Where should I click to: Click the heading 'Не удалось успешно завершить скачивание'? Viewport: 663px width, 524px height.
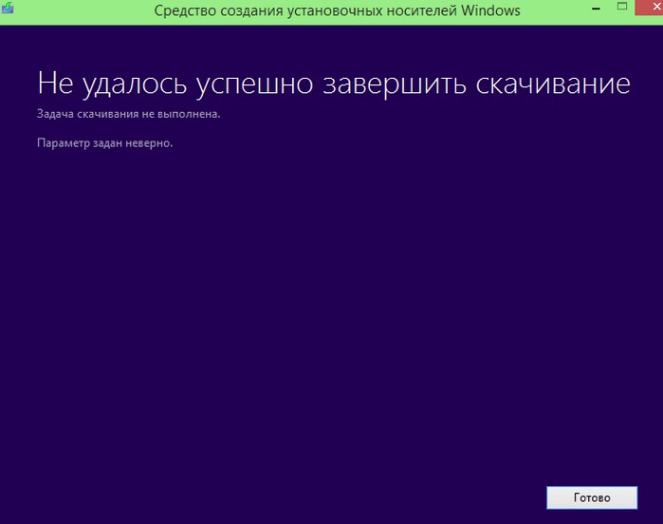coord(333,83)
